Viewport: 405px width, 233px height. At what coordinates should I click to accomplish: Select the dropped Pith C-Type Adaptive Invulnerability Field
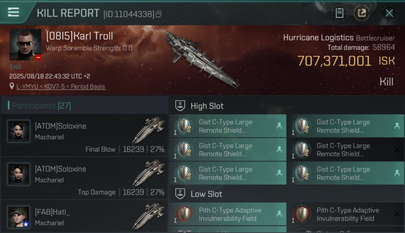tap(228, 214)
